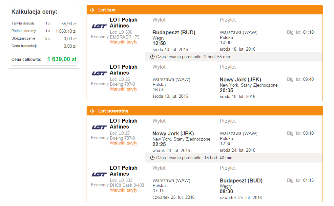The width and height of the screenshot is (334, 206).
Task: Click the Budapeszt (BUD) departure airport
Action: [174, 32]
